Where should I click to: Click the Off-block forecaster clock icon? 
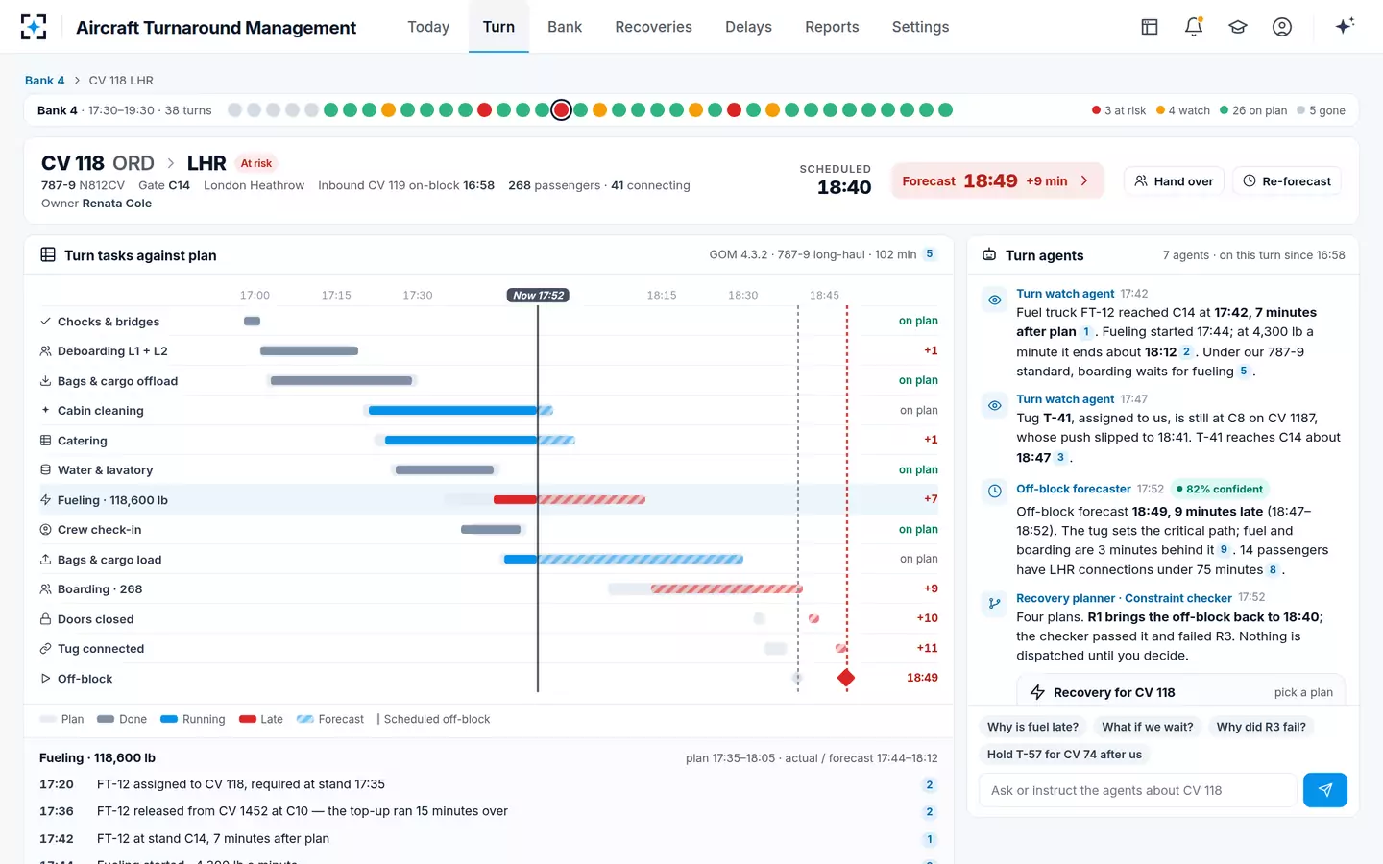pyautogui.click(x=995, y=491)
